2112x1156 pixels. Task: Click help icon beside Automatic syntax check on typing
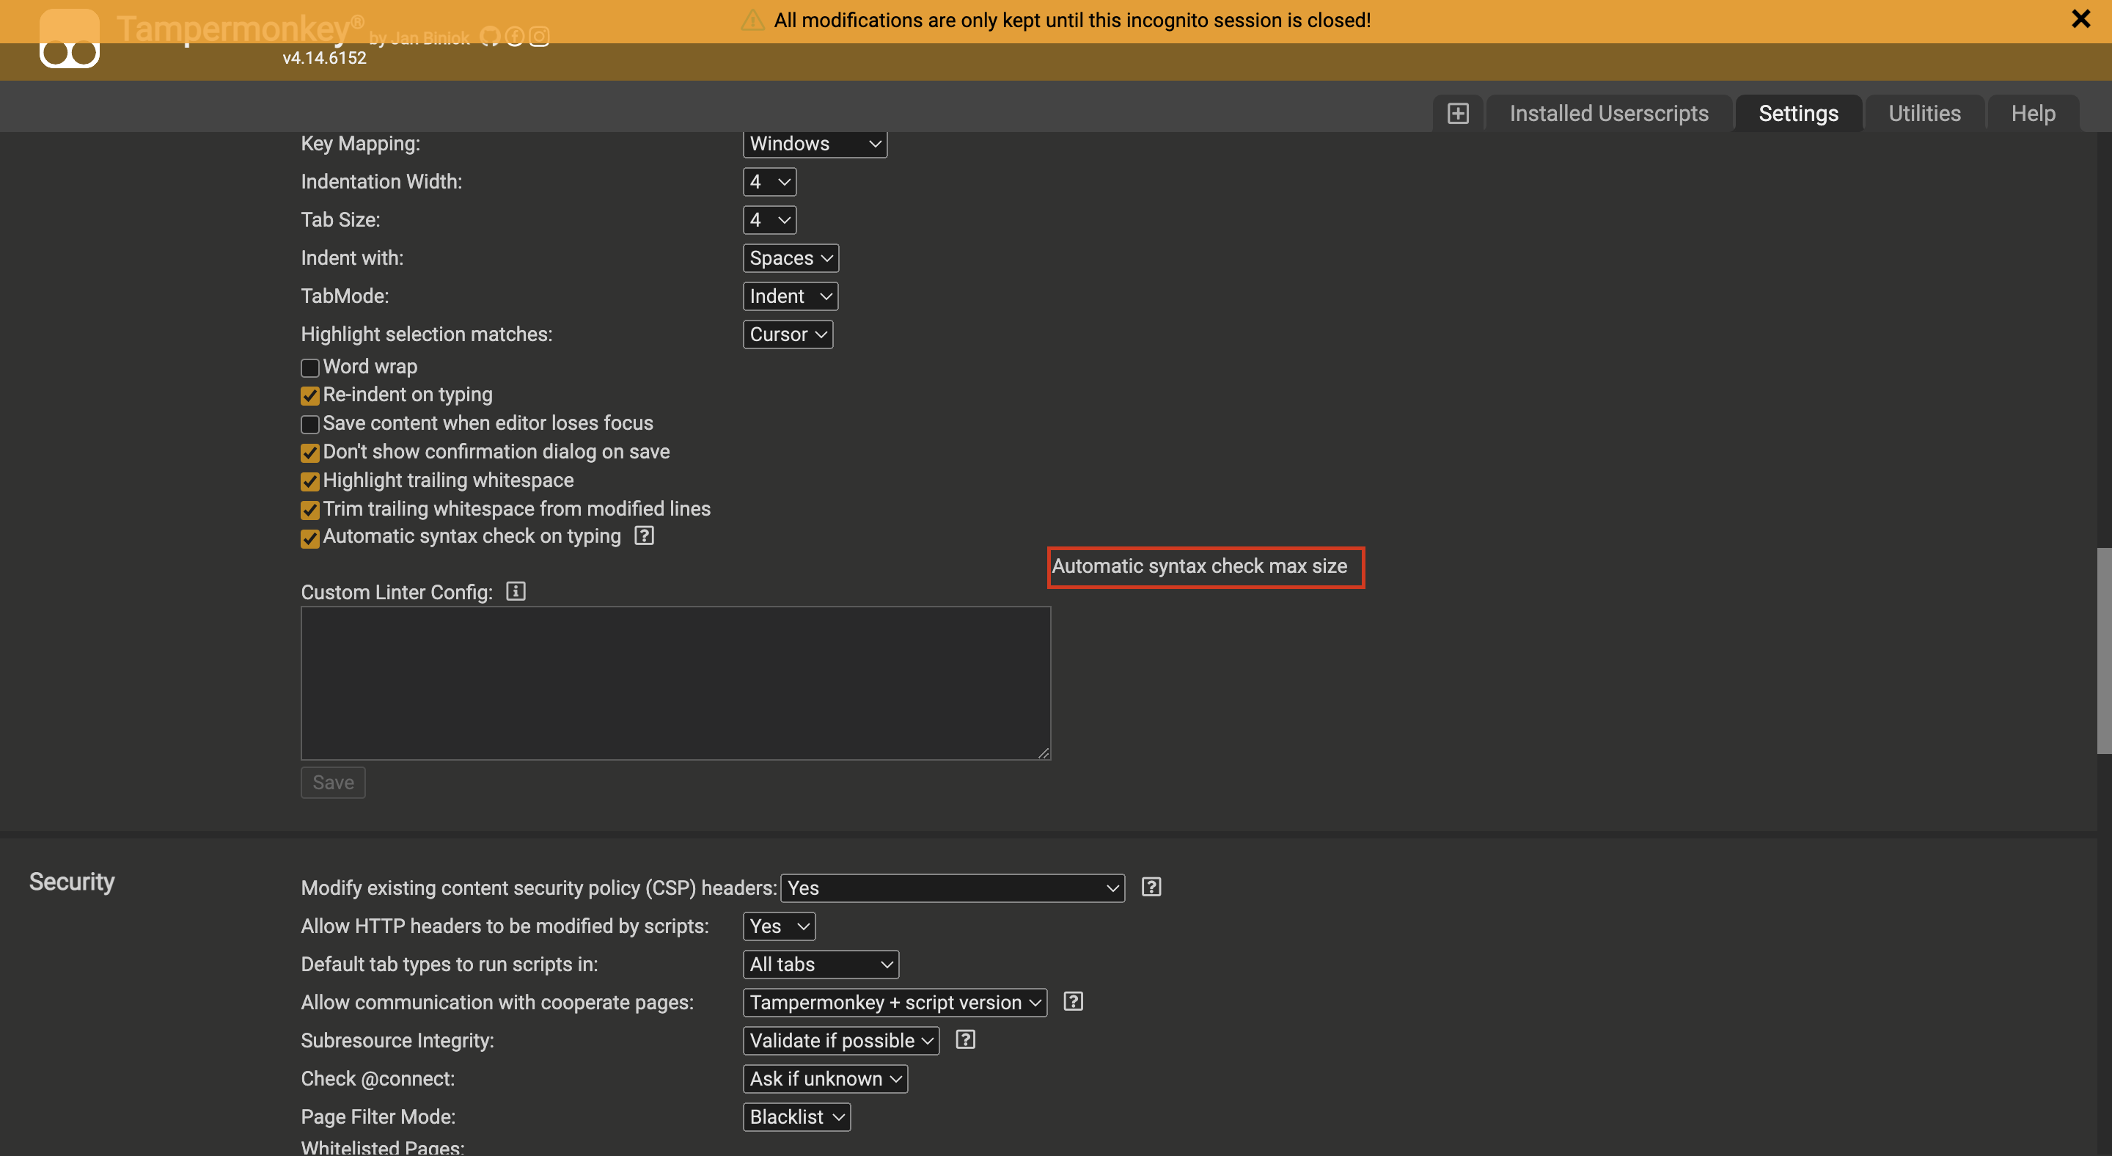(645, 535)
